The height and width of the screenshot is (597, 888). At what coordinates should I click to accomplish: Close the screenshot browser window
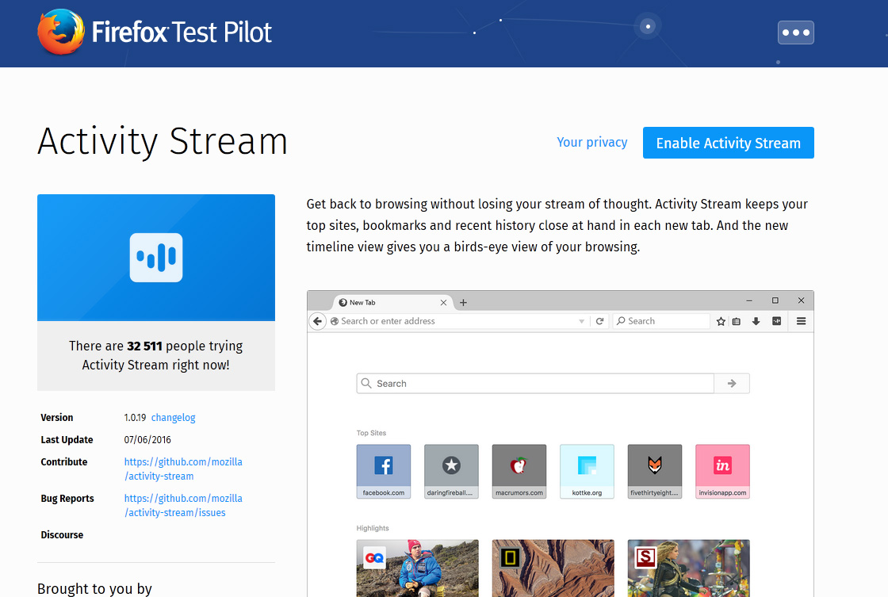(x=801, y=300)
